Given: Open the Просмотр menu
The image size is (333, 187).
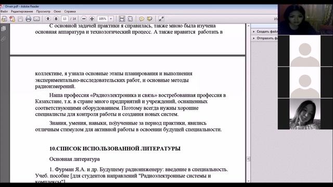Looking at the screenshot, I should point(43,11).
